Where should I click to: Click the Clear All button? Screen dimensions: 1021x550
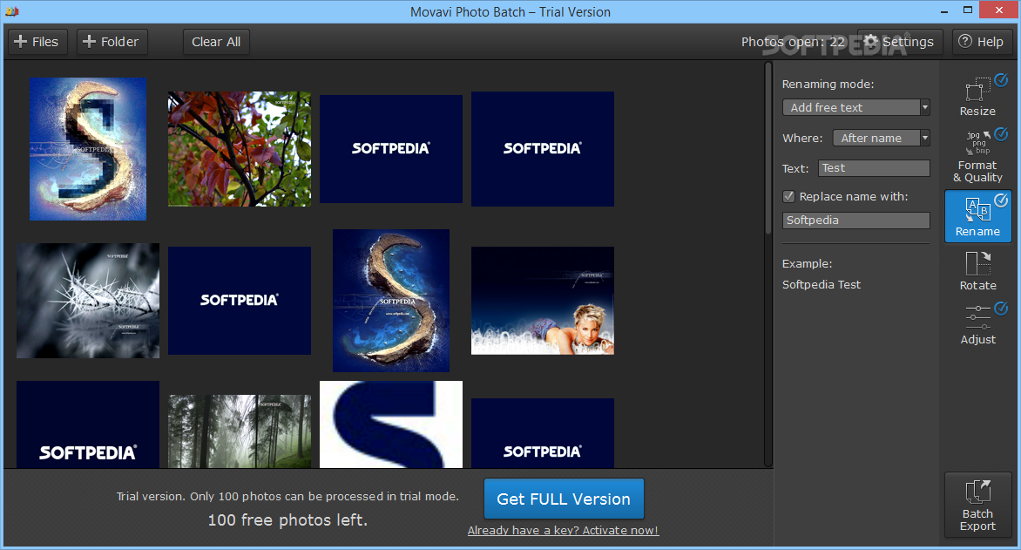pos(216,42)
